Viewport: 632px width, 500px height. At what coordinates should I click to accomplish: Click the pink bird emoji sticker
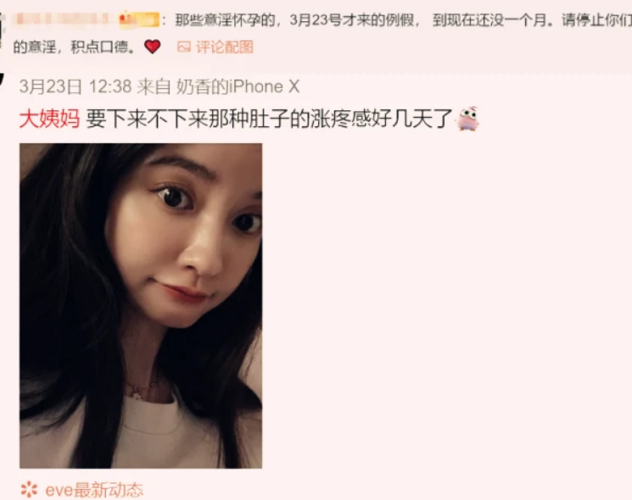[x=467, y=119]
